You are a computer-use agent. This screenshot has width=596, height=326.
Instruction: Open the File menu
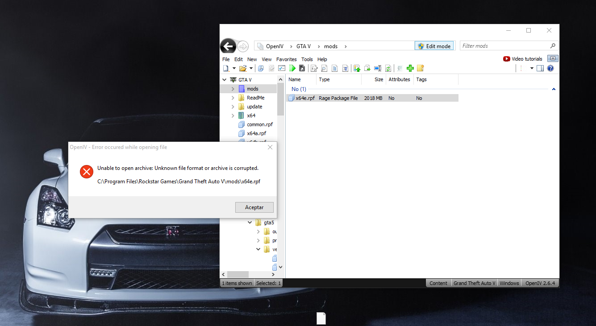(x=226, y=59)
